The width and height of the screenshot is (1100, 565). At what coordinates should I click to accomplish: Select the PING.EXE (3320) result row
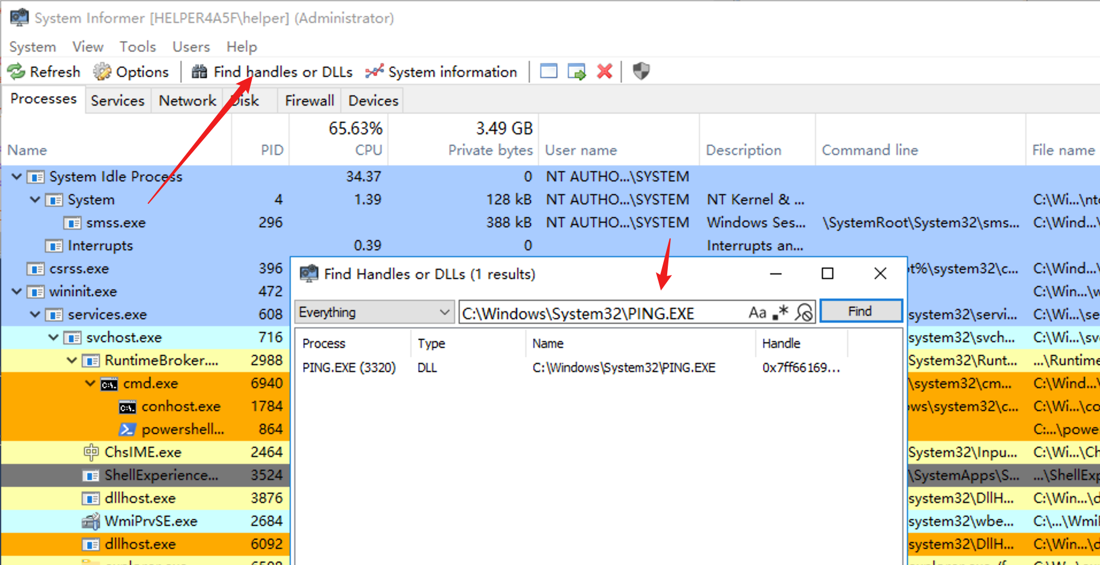click(349, 367)
